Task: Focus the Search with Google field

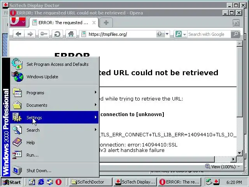Action: [x=209, y=34]
